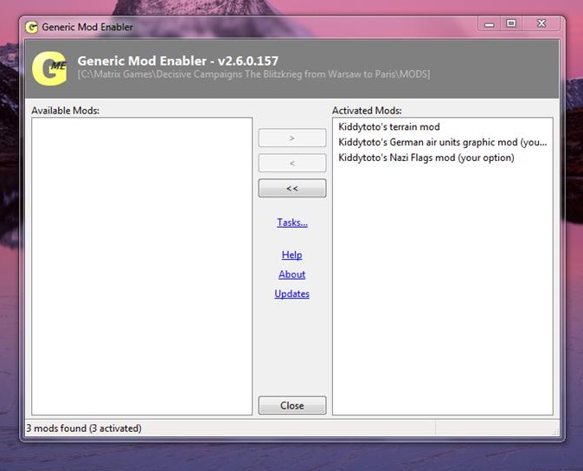Click the MODS folder path text in header
The width and height of the screenshot is (583, 471).
[253, 74]
